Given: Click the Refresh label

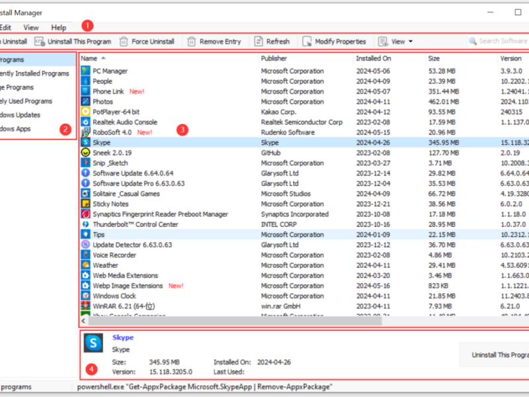Looking at the screenshot, I should 278,42.
